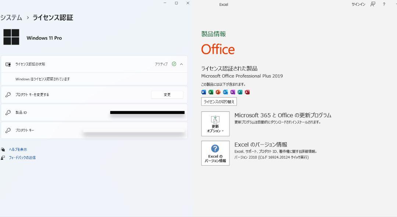Click the green activation checkmark icon
The width and height of the screenshot is (397, 217).
click(174, 64)
